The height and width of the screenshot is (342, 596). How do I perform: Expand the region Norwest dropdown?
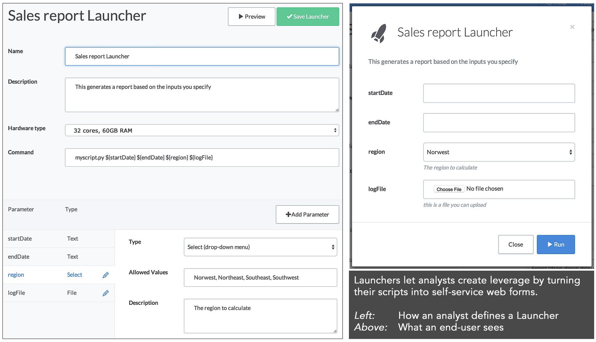[499, 152]
